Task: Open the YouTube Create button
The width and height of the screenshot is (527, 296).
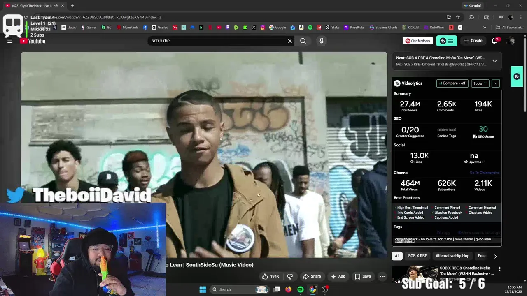Action: 473,41
